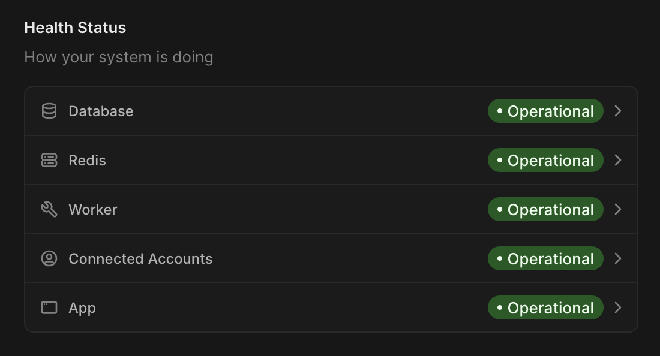Expand the Redis row chevron
This screenshot has height=356, width=660.
(x=618, y=161)
